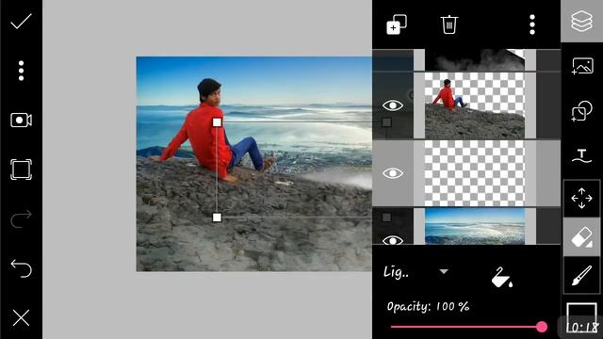Add a photo with the image icon
603x339 pixels.
582,66
